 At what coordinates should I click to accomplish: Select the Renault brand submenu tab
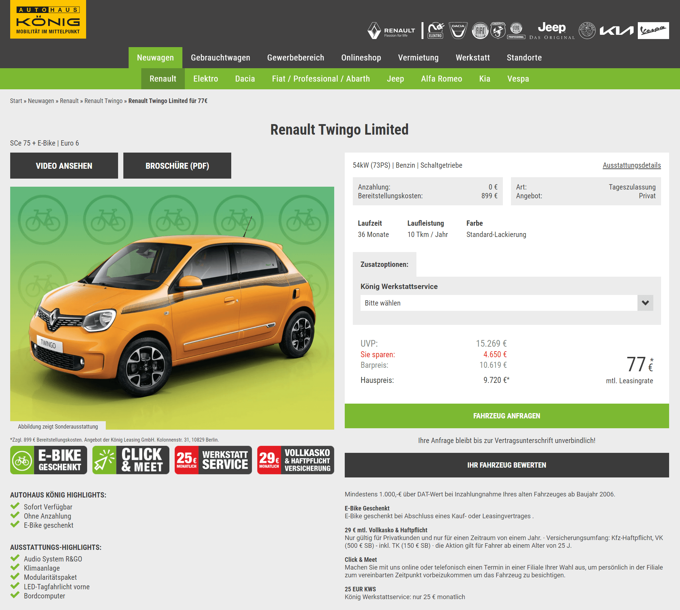163,79
